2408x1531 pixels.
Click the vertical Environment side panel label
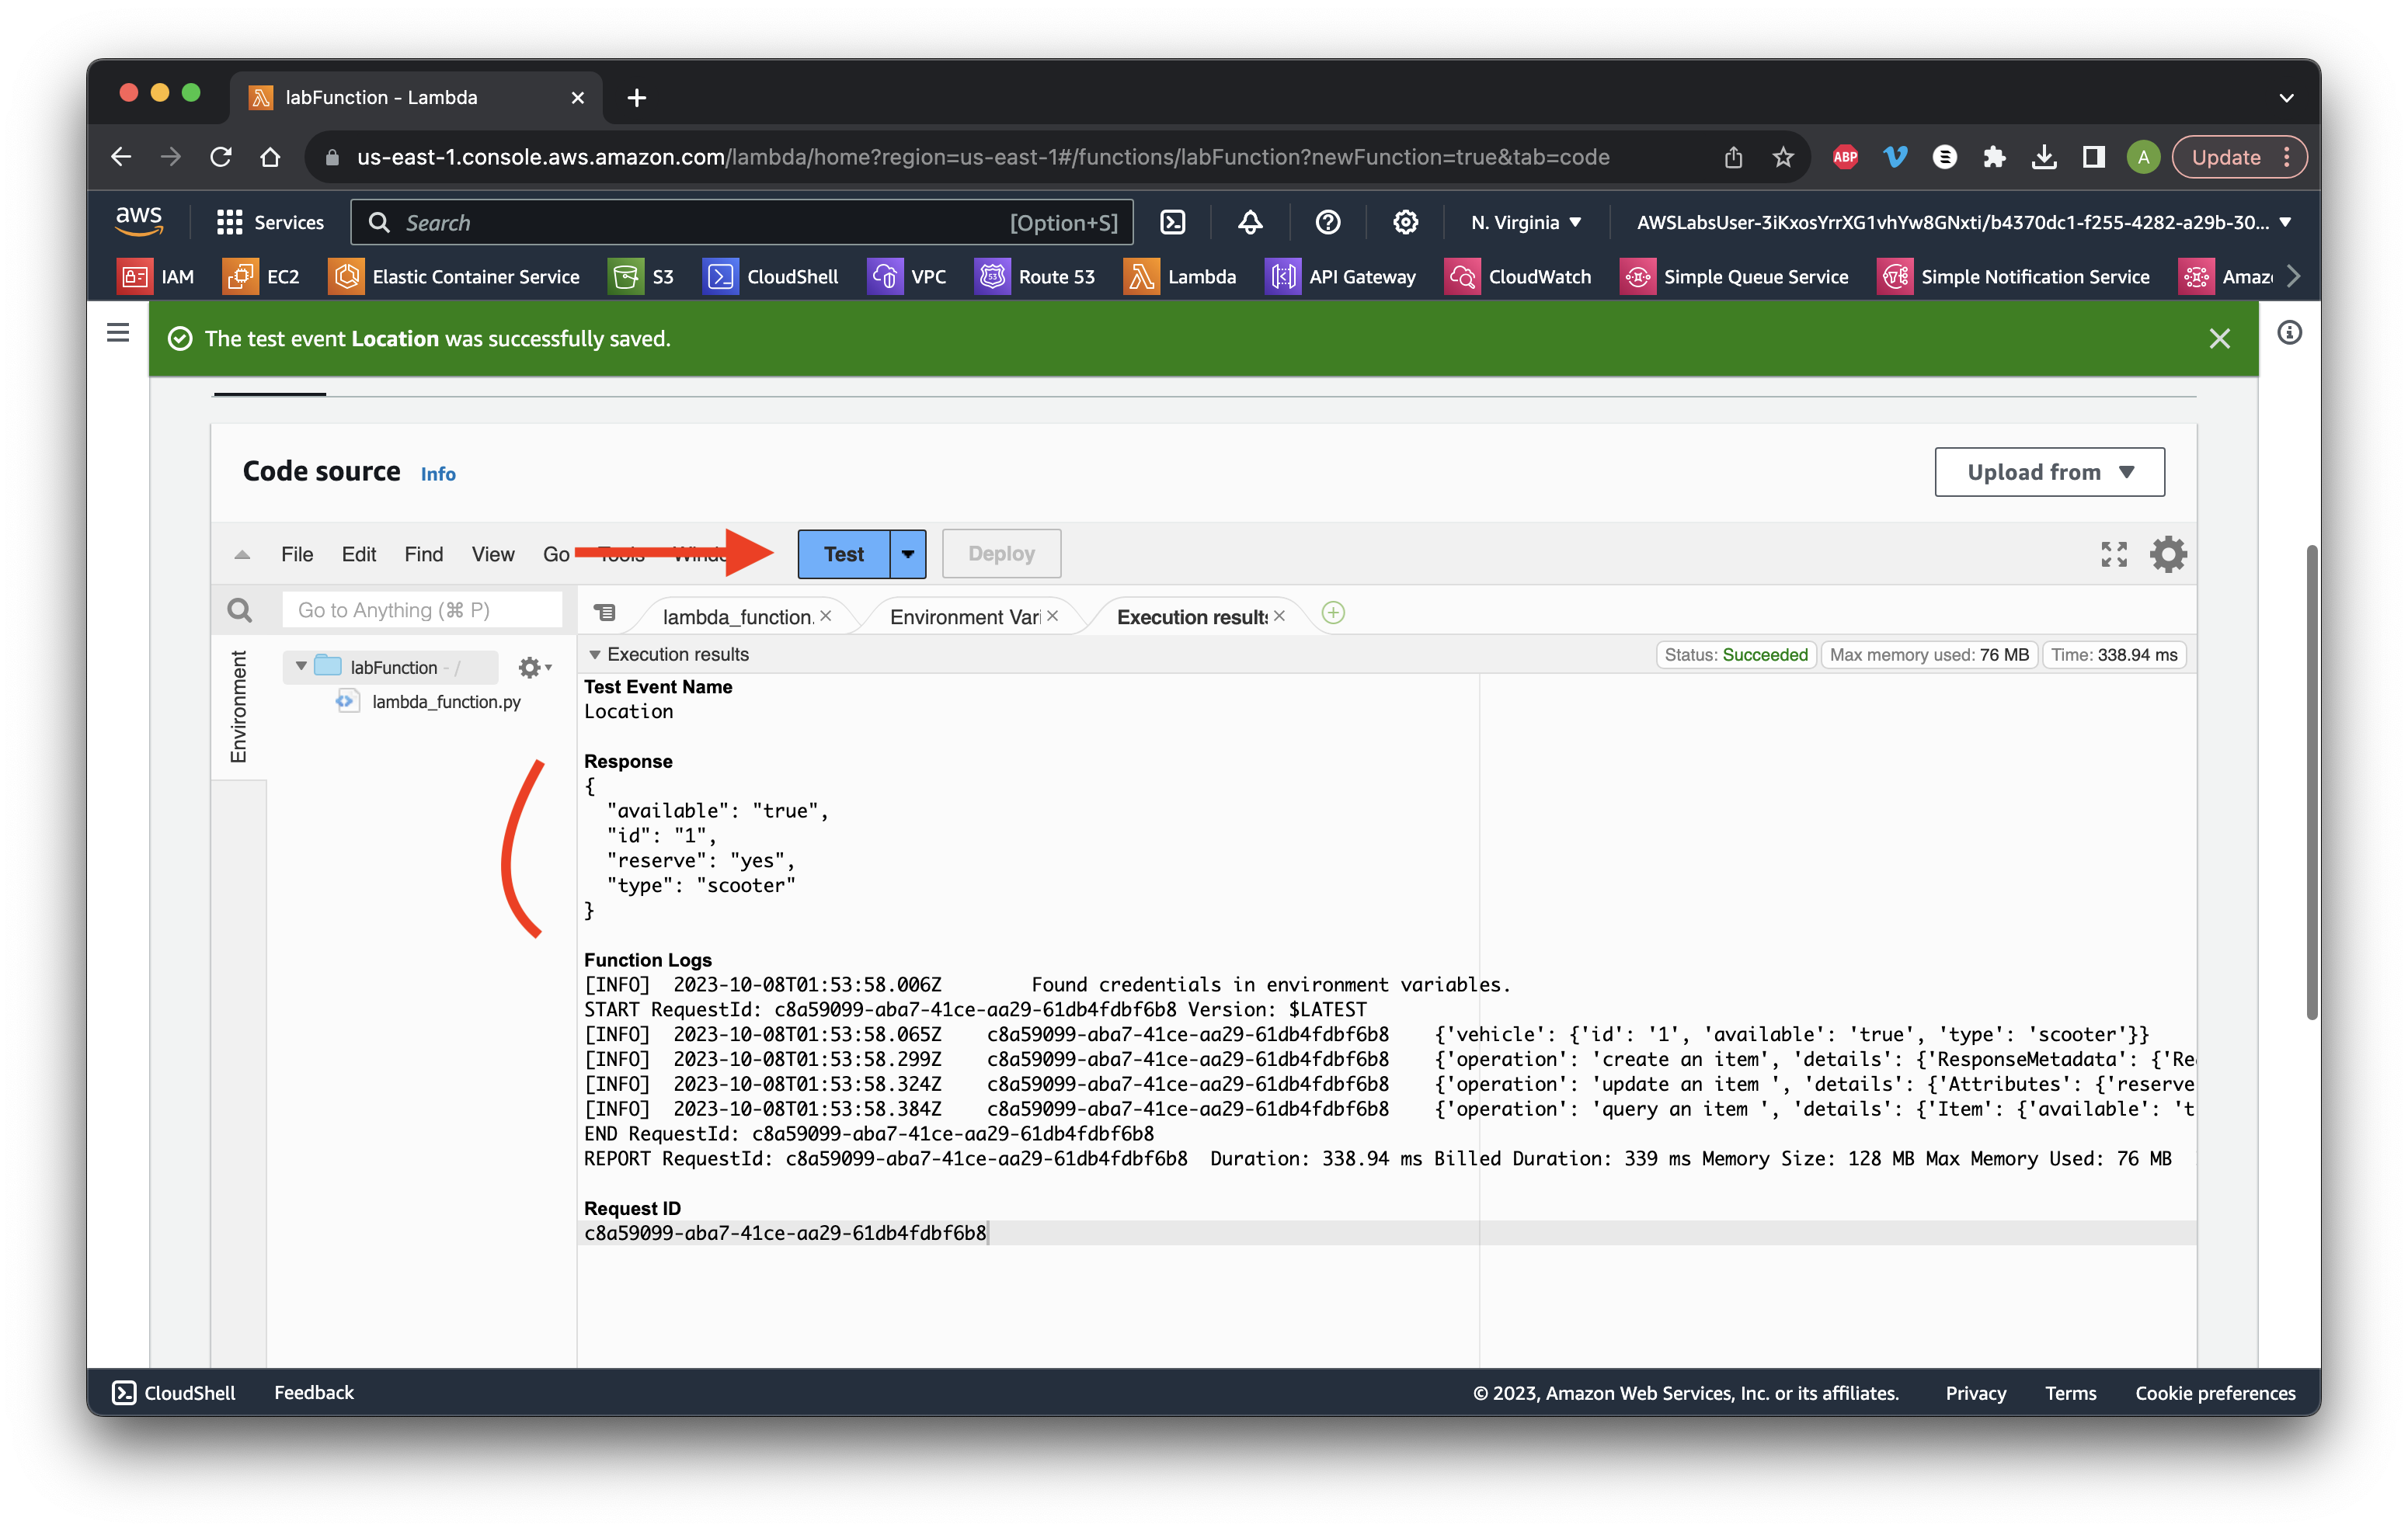coord(239,706)
